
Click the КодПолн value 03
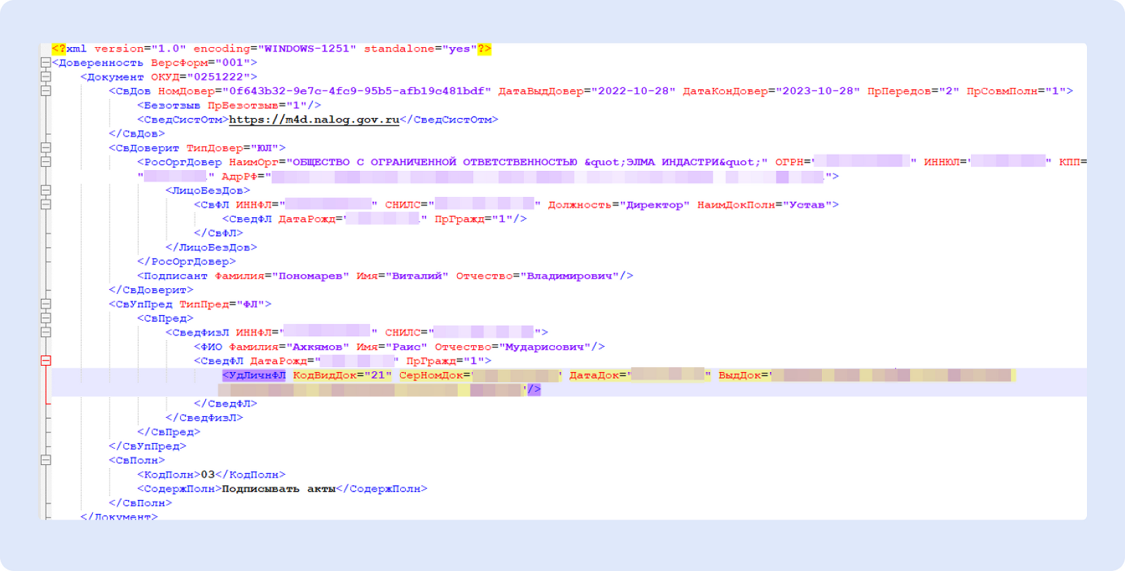[208, 475]
